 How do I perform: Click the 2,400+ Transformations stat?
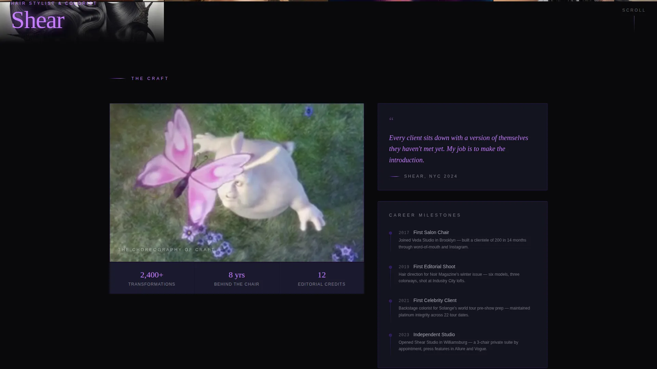(x=152, y=278)
